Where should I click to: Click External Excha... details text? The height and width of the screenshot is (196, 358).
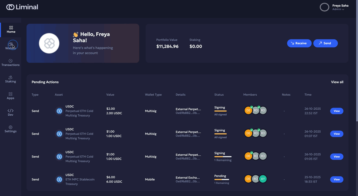(x=188, y=177)
